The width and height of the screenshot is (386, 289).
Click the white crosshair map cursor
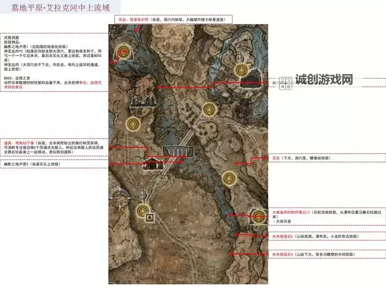tap(120, 198)
